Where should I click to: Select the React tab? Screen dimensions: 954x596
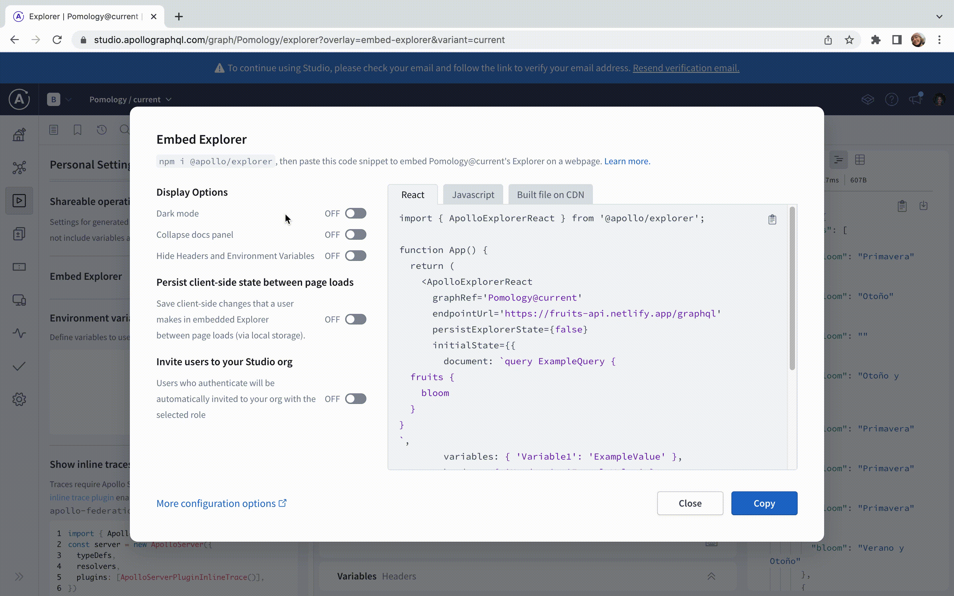pyautogui.click(x=412, y=195)
